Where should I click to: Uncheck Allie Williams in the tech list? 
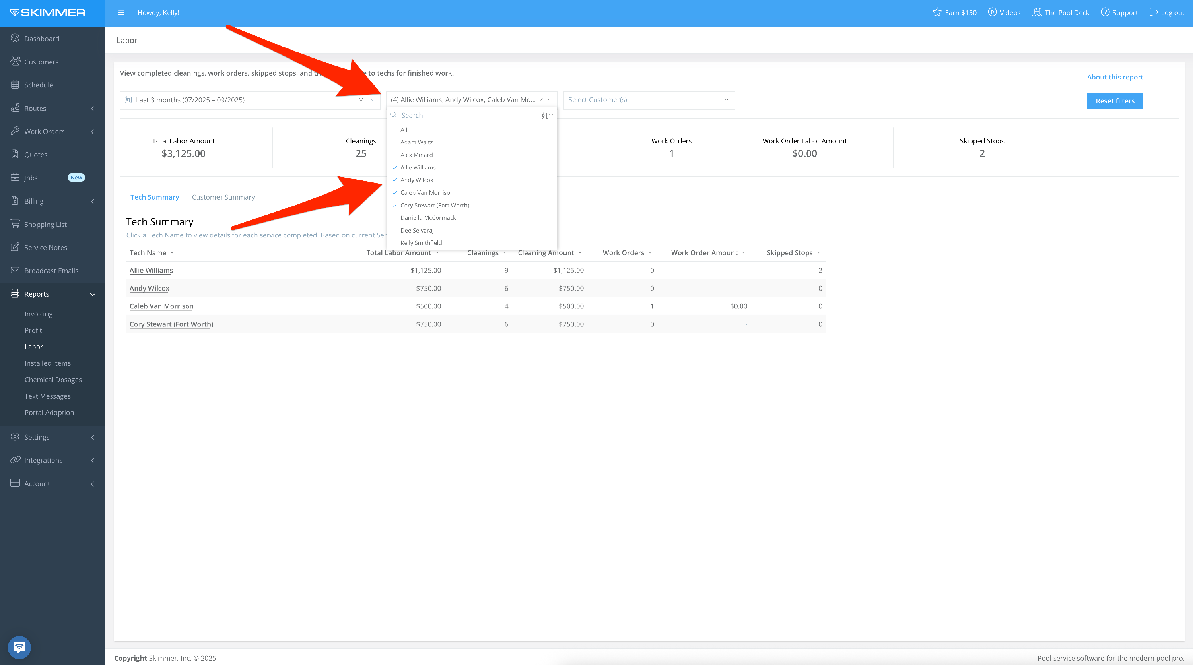click(x=418, y=167)
